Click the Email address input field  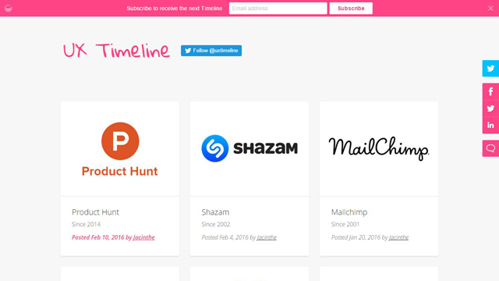point(278,9)
